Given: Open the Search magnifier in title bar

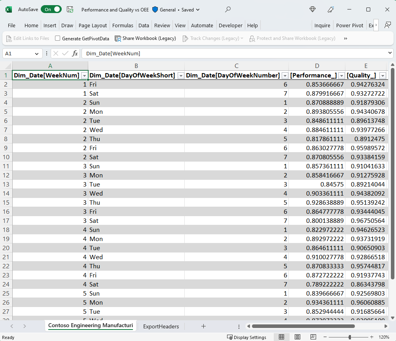Looking at the screenshot, I should click(228, 9).
